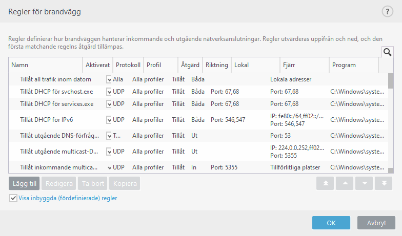Toggle activation of Tillåt DHCP för services.exe
The image size is (402, 236).
click(109, 104)
